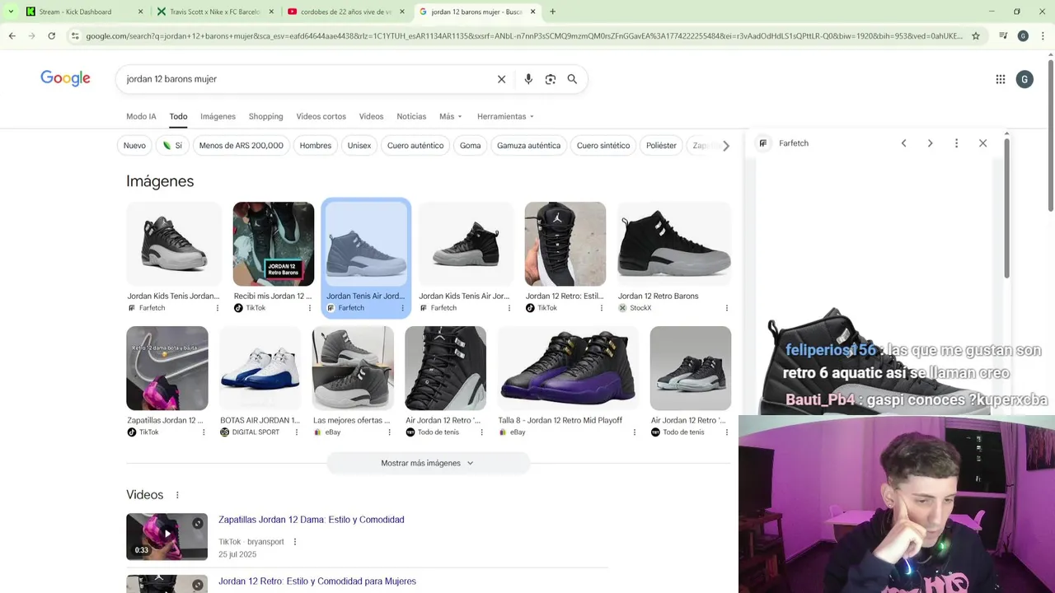
Task: Switch to Noticias search tab
Action: (x=411, y=116)
